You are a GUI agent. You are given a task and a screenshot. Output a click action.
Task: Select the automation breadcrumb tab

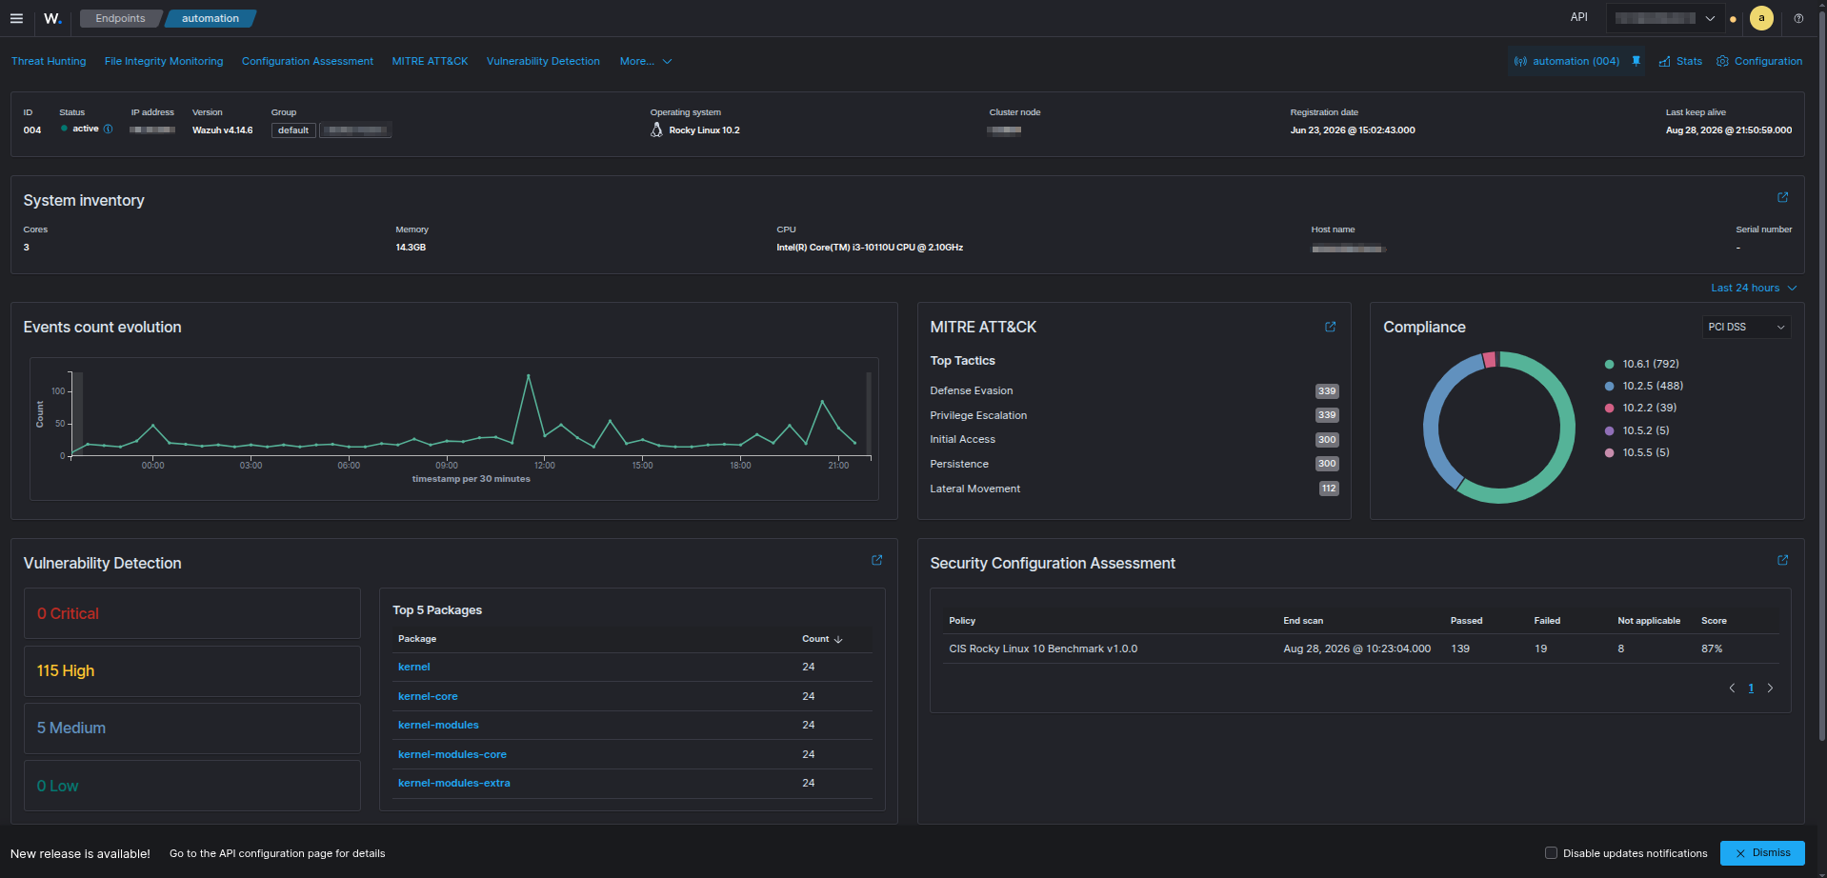211,18
